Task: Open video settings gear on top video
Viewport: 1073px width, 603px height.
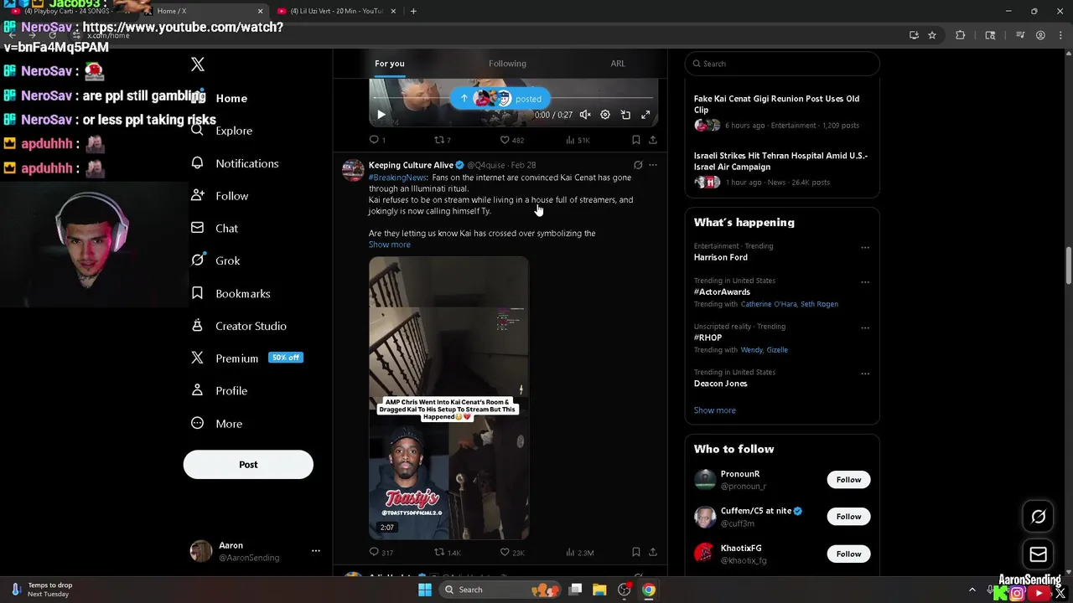Action: coord(605,115)
